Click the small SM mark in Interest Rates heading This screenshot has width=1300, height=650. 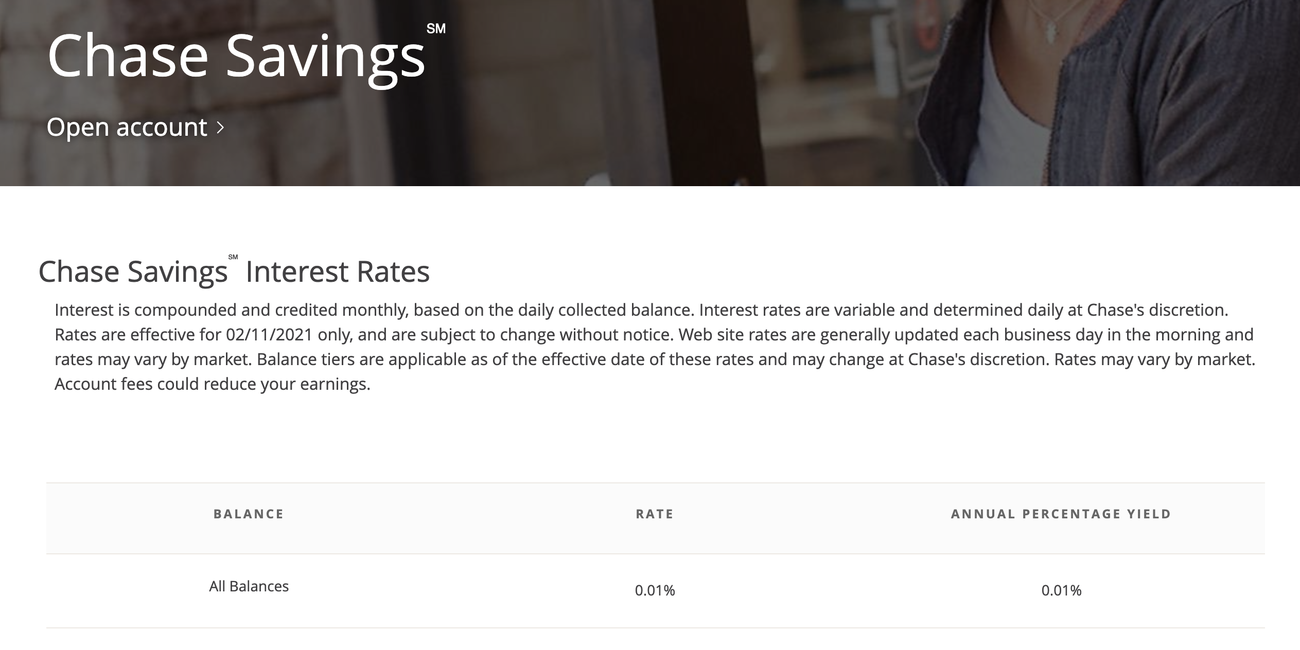coord(233,257)
